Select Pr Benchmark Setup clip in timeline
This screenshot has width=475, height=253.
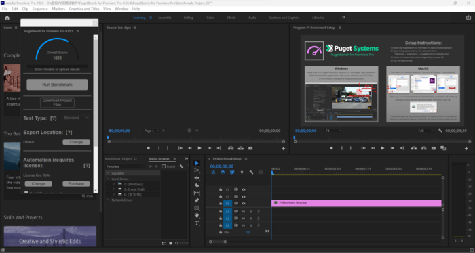click(356, 203)
